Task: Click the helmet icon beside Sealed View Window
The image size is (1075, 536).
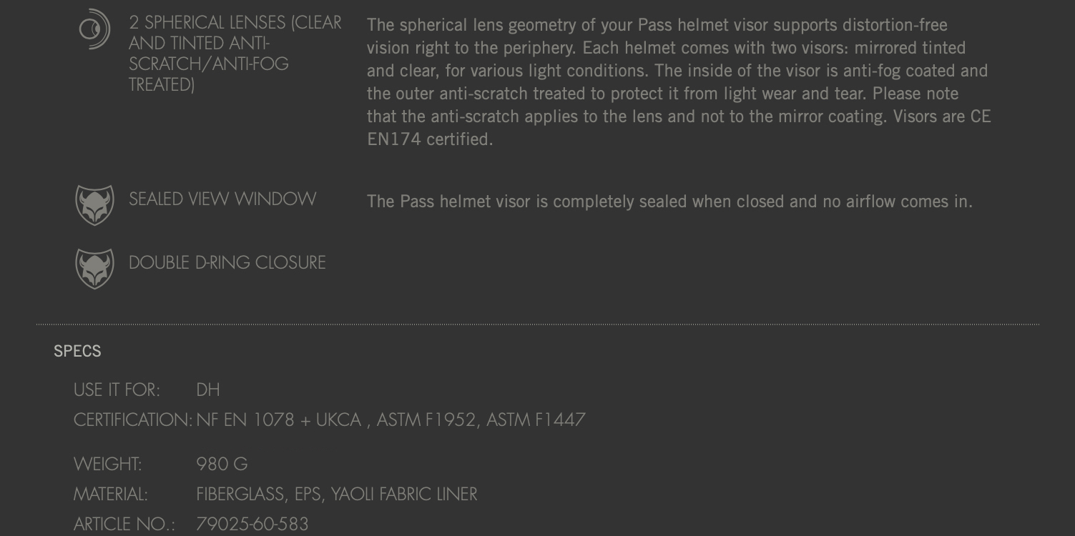Action: tap(94, 205)
